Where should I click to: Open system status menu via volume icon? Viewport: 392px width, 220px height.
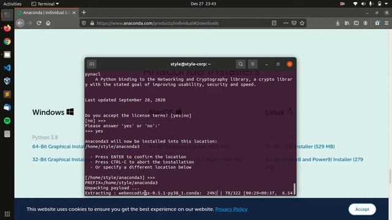[x=363, y=4]
